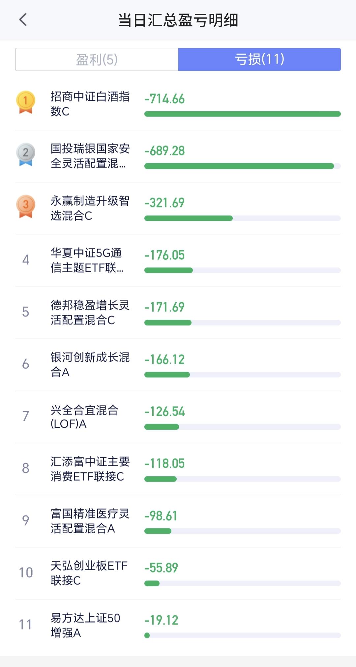Click the rank number 9 label

coord(26,520)
